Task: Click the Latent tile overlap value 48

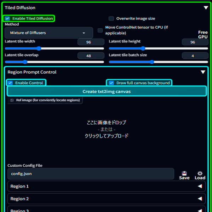Action: [91, 56]
